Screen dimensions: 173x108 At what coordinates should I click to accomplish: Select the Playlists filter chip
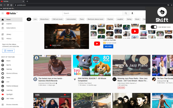click(x=110, y=19)
